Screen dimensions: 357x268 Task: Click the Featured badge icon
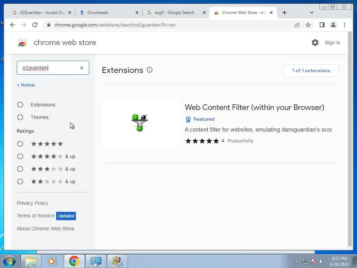pos(188,119)
